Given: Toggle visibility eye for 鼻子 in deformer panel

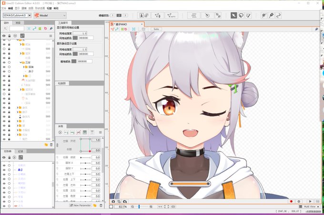Looking at the screenshot, I should point(4,170).
